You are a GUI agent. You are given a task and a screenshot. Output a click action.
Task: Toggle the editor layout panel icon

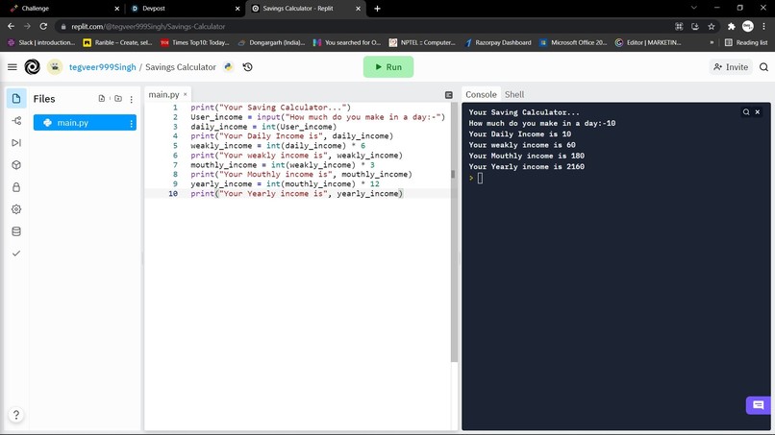(449, 95)
